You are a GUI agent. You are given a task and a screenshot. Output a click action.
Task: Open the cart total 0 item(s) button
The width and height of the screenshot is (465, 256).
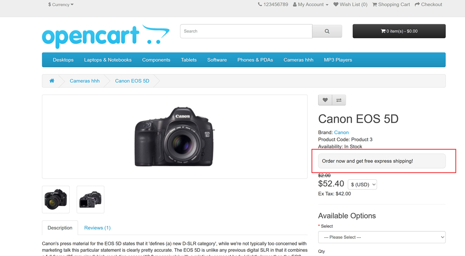399,31
